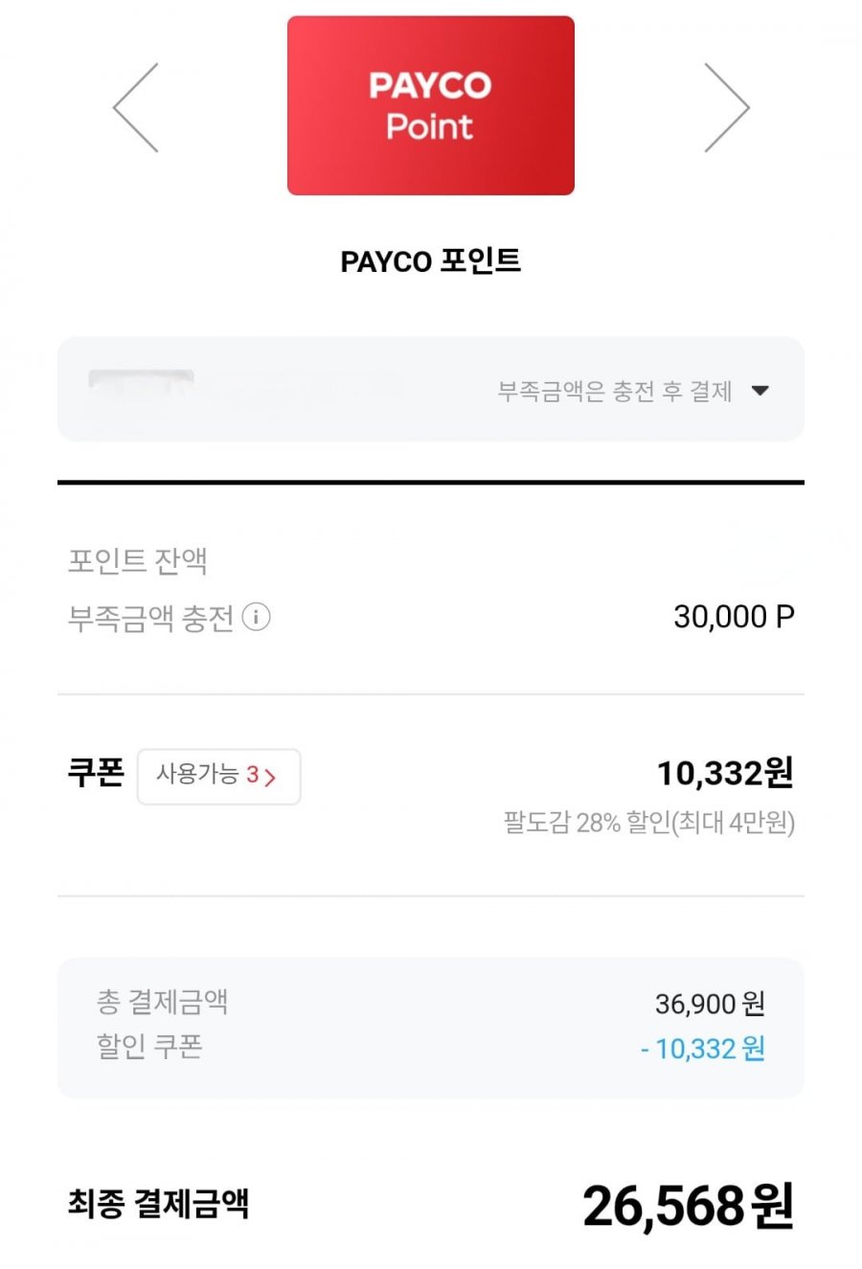Click the 할인 쿠폰 summary label

pos(149,1046)
